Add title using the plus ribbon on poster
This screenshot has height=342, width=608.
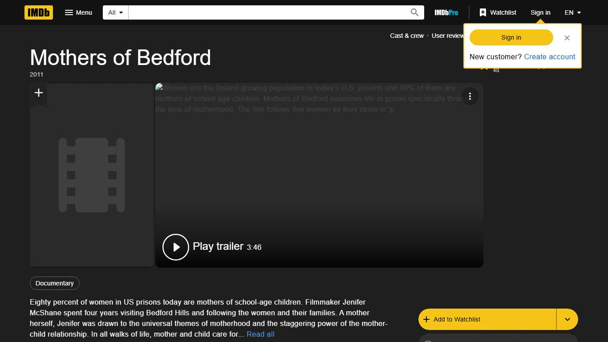(39, 93)
